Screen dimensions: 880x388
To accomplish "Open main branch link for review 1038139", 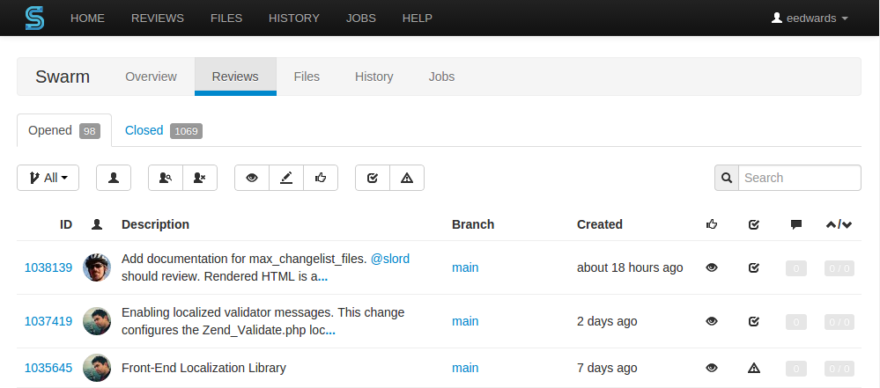I will (x=465, y=267).
